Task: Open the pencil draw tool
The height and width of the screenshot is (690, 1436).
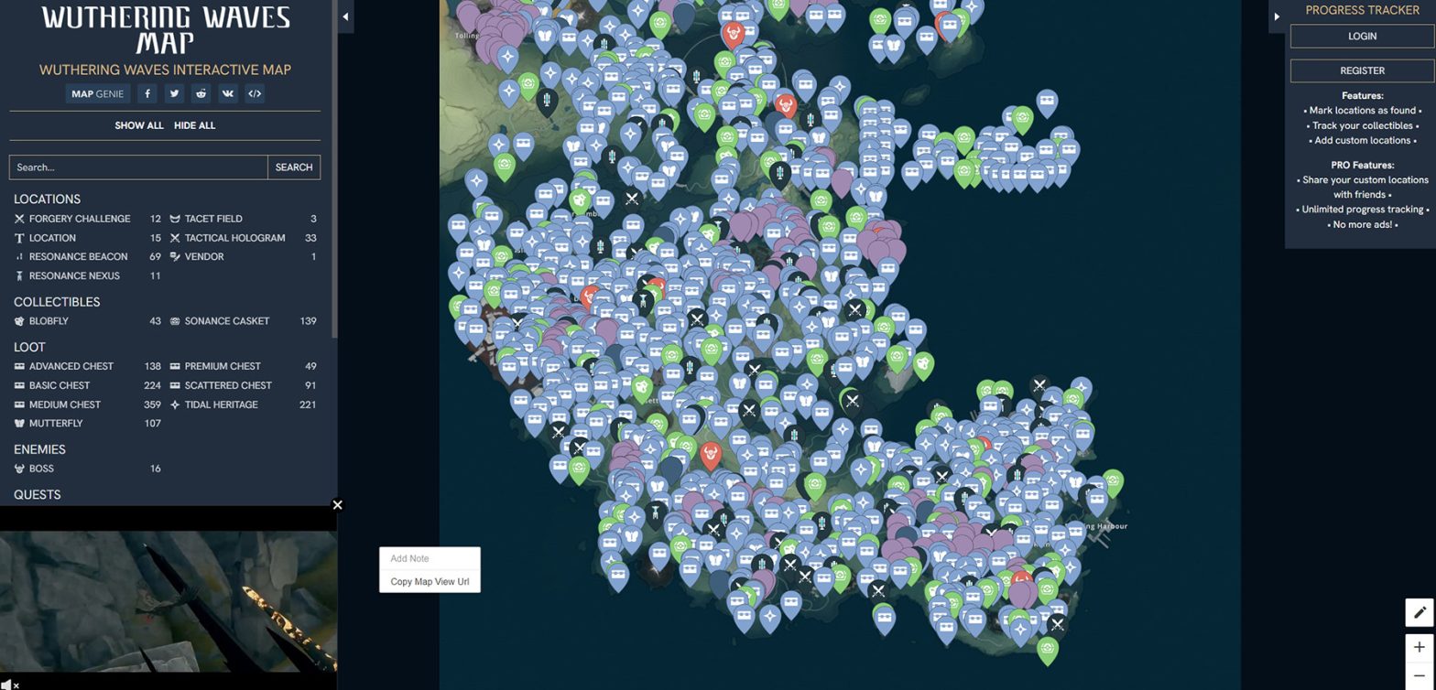Action: tap(1420, 612)
